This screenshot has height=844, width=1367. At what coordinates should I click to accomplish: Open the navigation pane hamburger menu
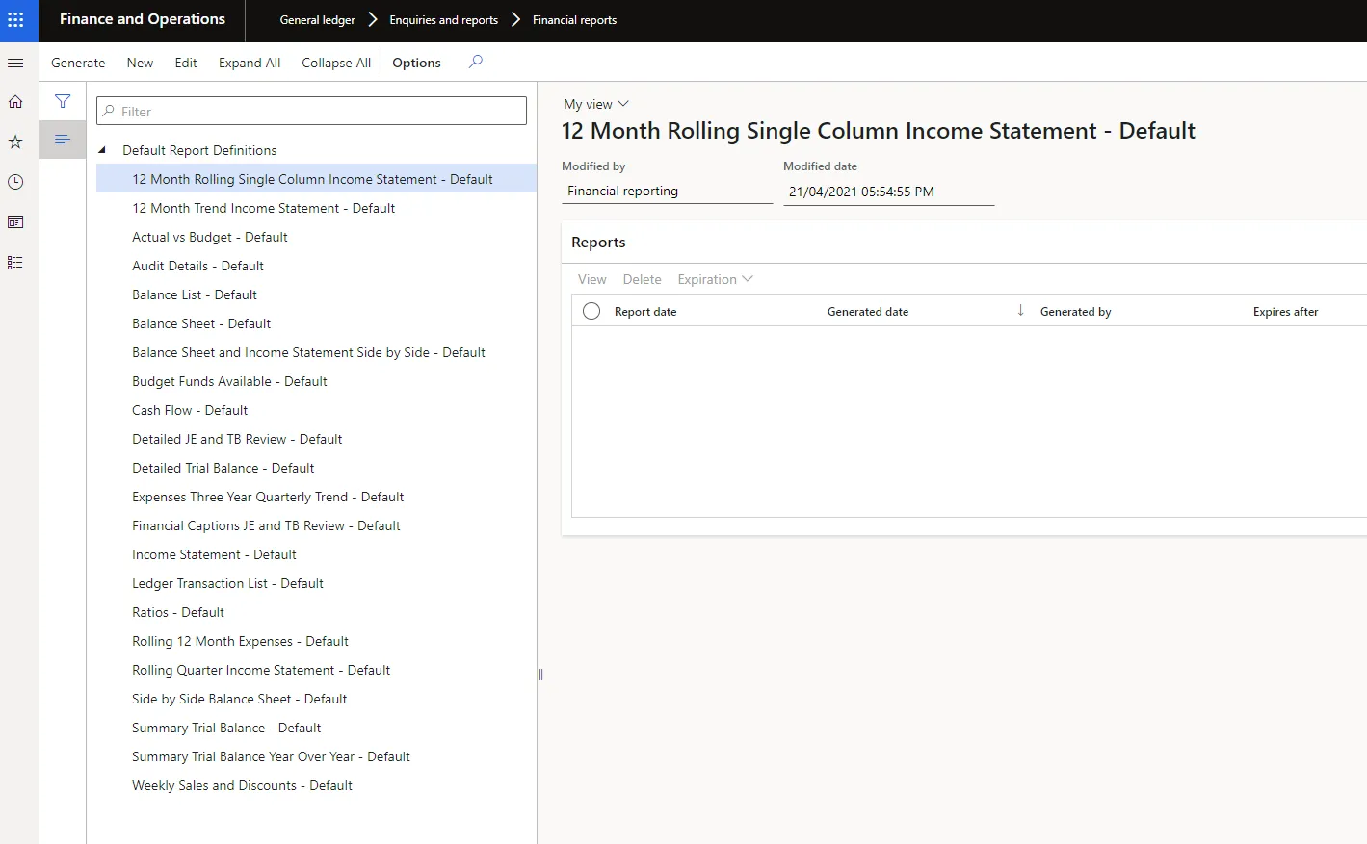point(15,63)
